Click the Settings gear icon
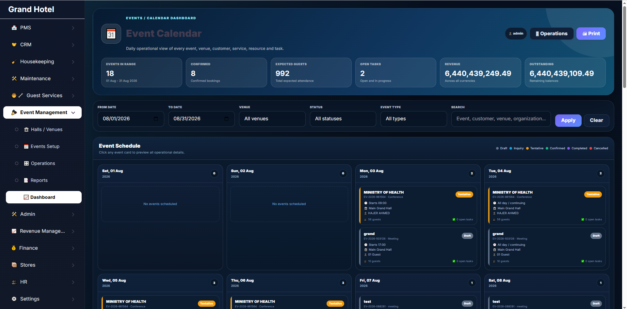The width and height of the screenshot is (627, 309). point(14,299)
